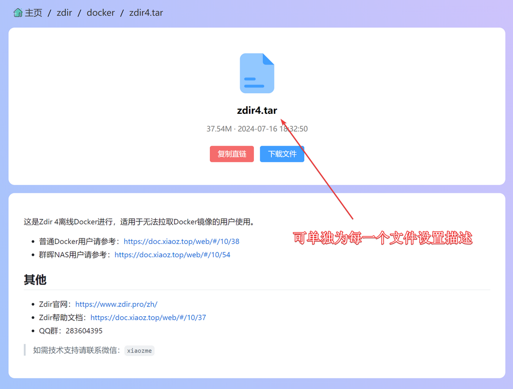
Task: Open Zdir帮助文档 link ending /10/37
Action: tap(148, 317)
